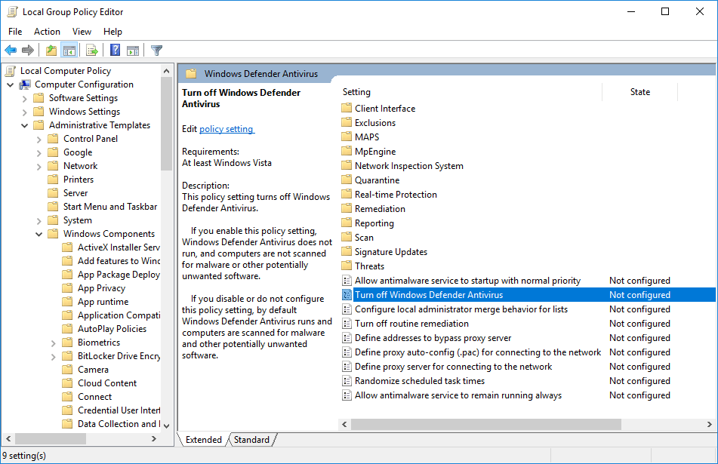This screenshot has width=718, height=464.
Task: Click the settings list's scroll right arrow
Action: 709,424
